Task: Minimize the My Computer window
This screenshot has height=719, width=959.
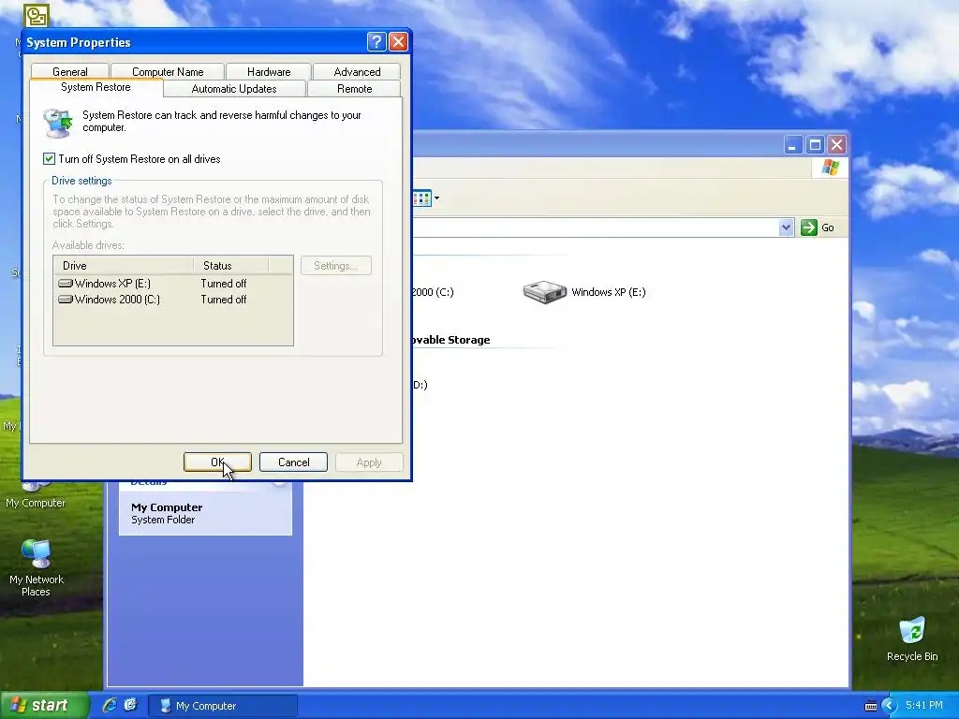Action: tap(792, 145)
